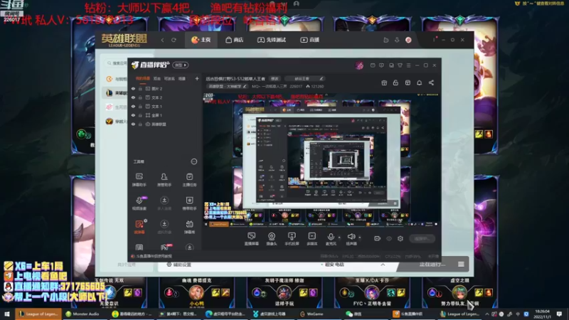The height and width of the screenshot is (320, 569).
Task: Hide the 全屏 1 source layer
Action: click(x=133, y=115)
